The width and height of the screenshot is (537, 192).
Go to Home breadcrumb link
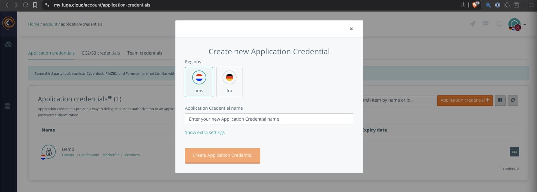[33, 24]
